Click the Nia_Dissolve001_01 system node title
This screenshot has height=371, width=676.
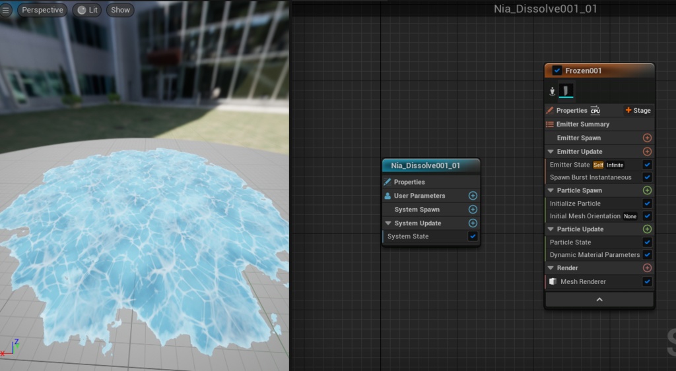[425, 165]
